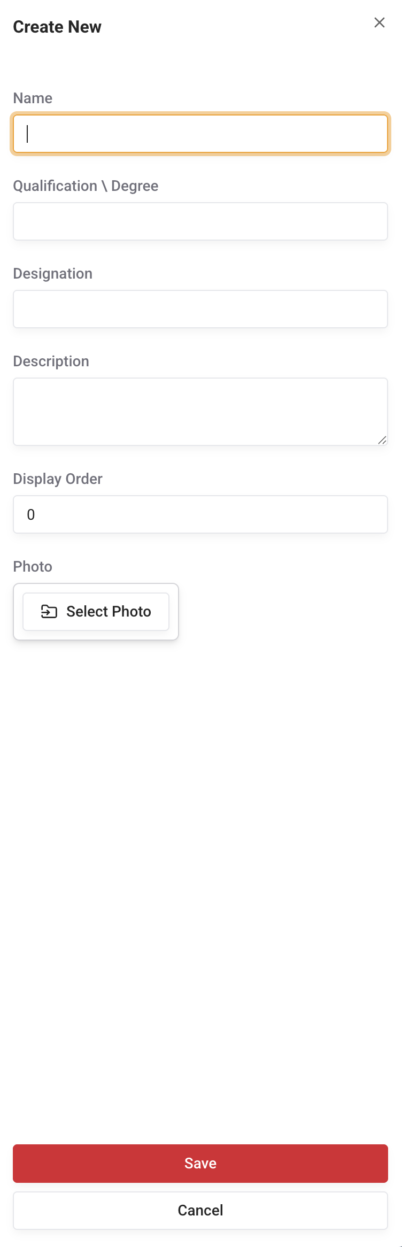The height and width of the screenshot is (1247, 402).
Task: Click the Photo label text
Action: click(x=33, y=567)
